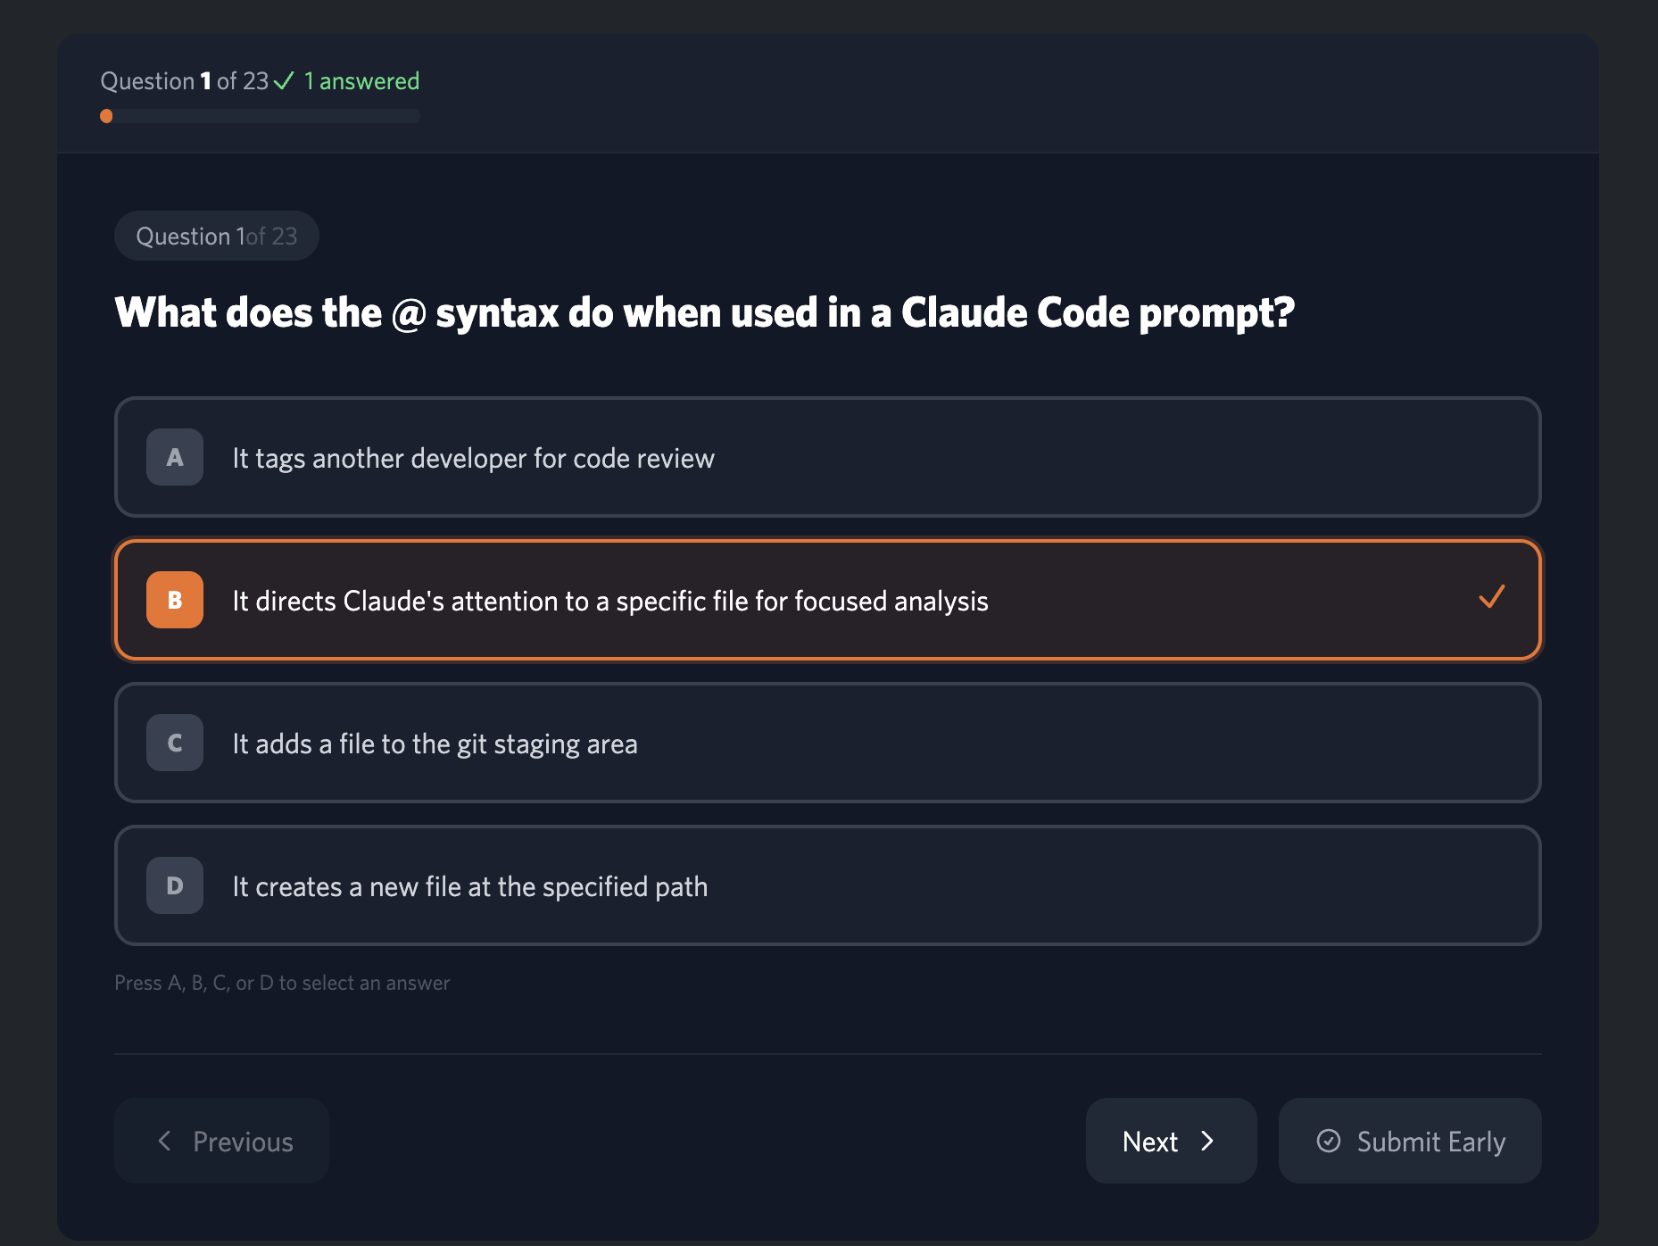
Task: Click the letter C badge
Action: 175,743
